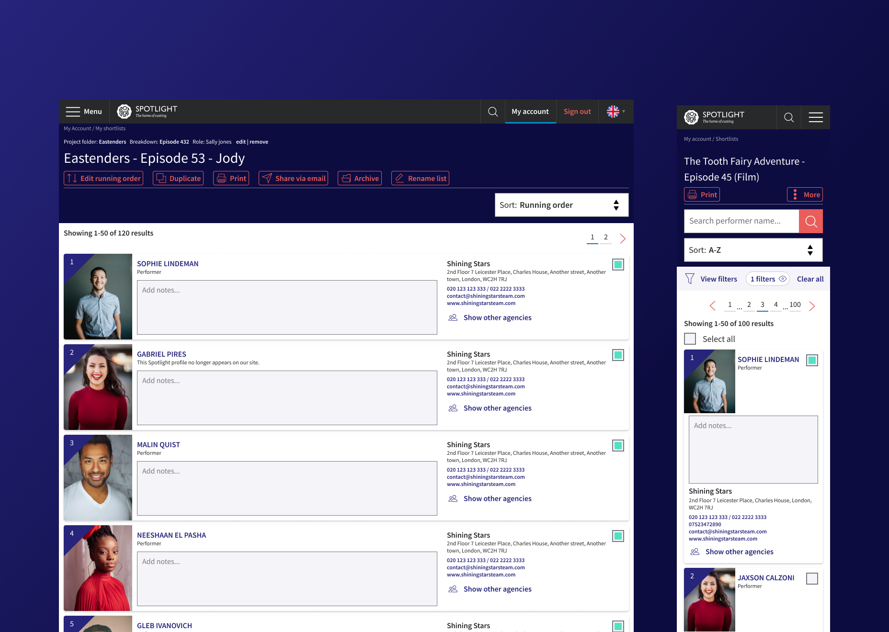
Task: Click search magnifier in mobile header
Action: (789, 117)
